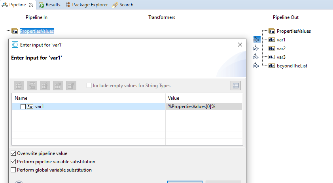Screen dimensions: 333x183
Task: Click the string icon beside var3 in Pipeline Out
Action: (x=272, y=57)
